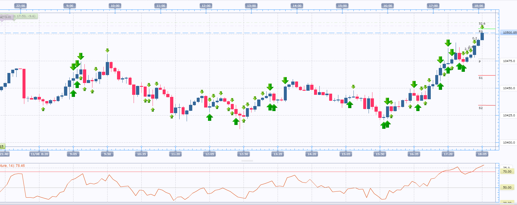Click the 10475.0 price axis label
The height and width of the screenshot is (205, 517).
509,61
